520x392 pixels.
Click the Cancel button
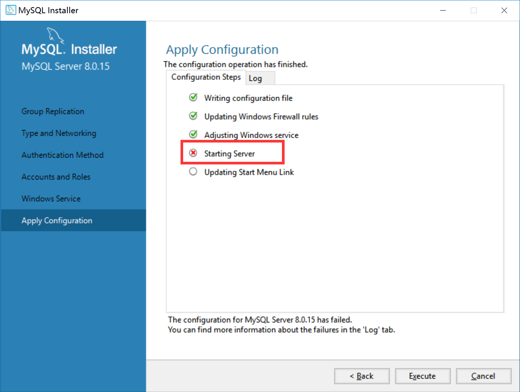pyautogui.click(x=484, y=376)
